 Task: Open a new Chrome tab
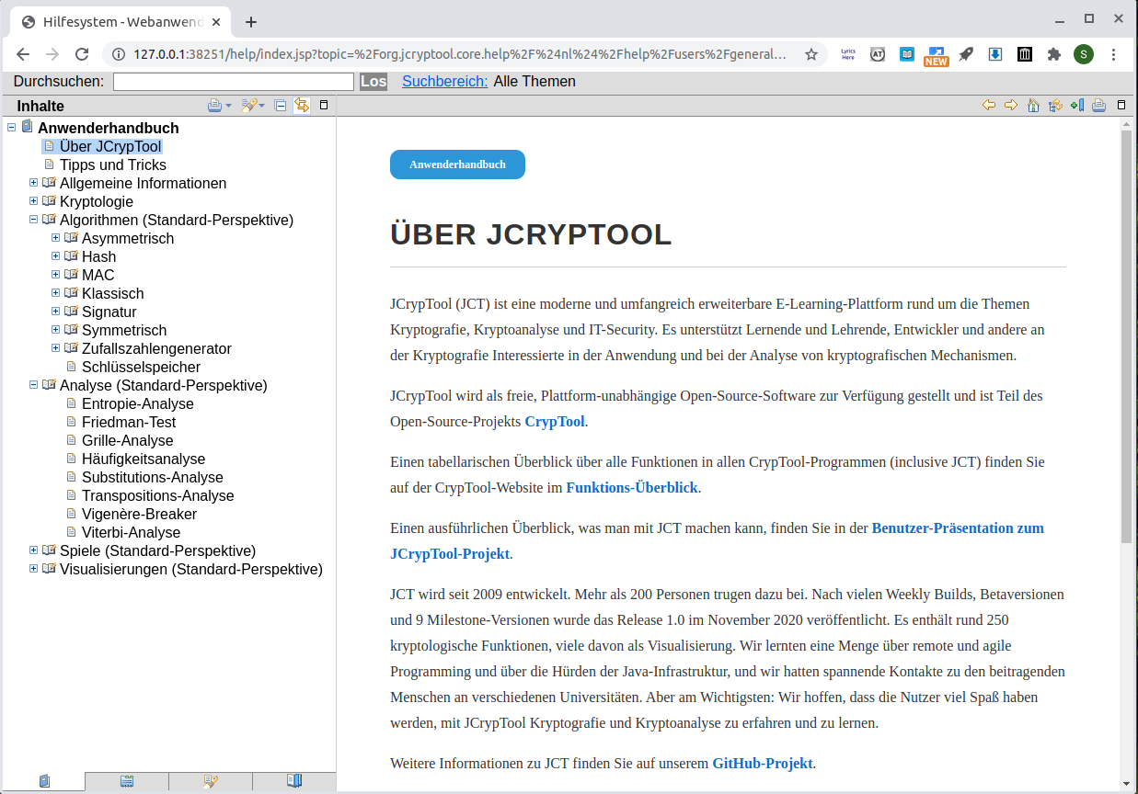pos(251,22)
